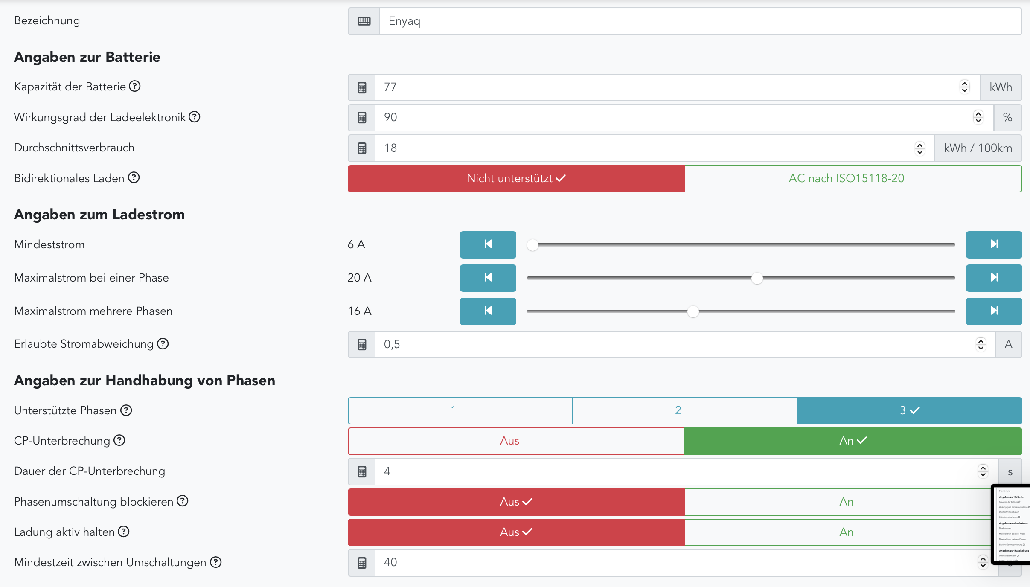
Task: Enable Phasenumschaltung blockieren with An
Action: tap(846, 502)
